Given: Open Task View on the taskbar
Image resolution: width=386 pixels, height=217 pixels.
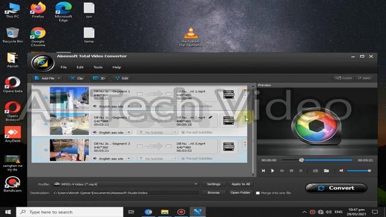Looking at the screenshot, I should click(x=131, y=212).
